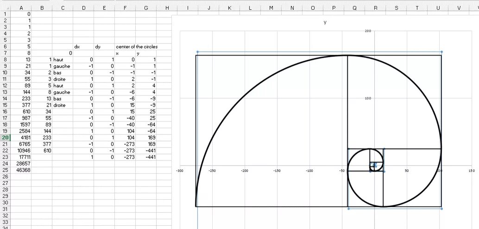Click the -250 horizontal axis label
The width and height of the screenshot is (479, 229).
[x=212, y=171]
